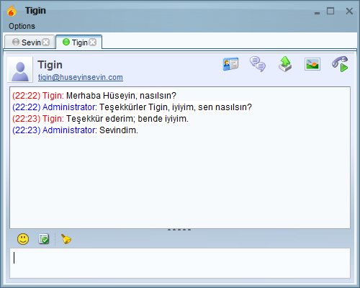This screenshot has width=360, height=288.
Task: Click the splitter handle above the toolbar
Action: click(x=179, y=230)
